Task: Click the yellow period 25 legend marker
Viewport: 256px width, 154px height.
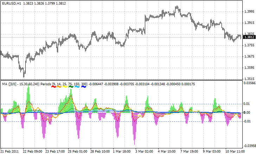Action: (x=65, y=86)
